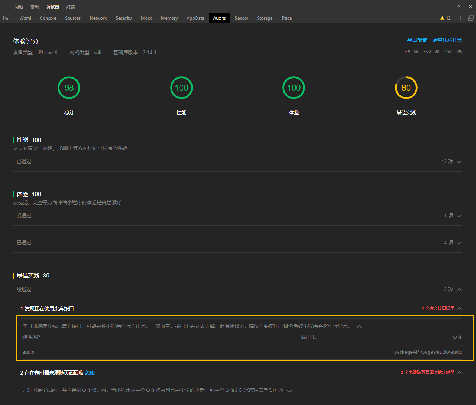Click the 最佳实践 80 section heading
476x405 pixels.
pos(33,276)
